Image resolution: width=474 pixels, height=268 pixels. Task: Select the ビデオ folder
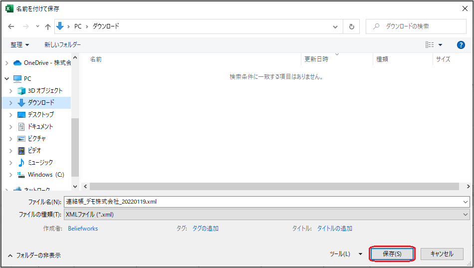[x=34, y=150]
